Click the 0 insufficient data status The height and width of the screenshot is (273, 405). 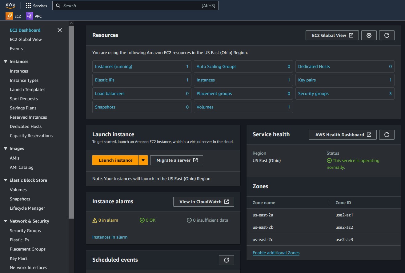coord(207,220)
